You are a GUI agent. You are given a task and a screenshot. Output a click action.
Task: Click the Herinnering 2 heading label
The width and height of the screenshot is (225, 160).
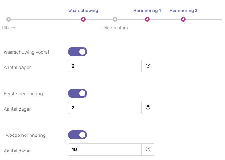[x=183, y=11]
